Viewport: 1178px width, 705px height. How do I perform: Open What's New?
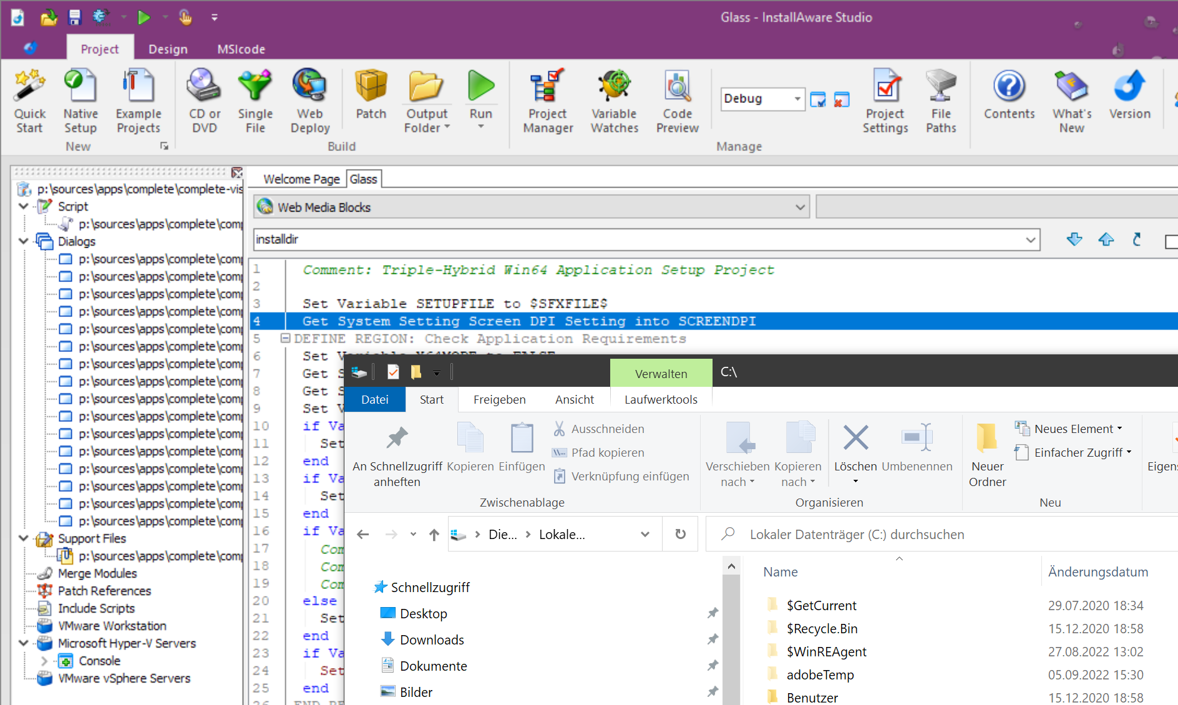(x=1072, y=101)
